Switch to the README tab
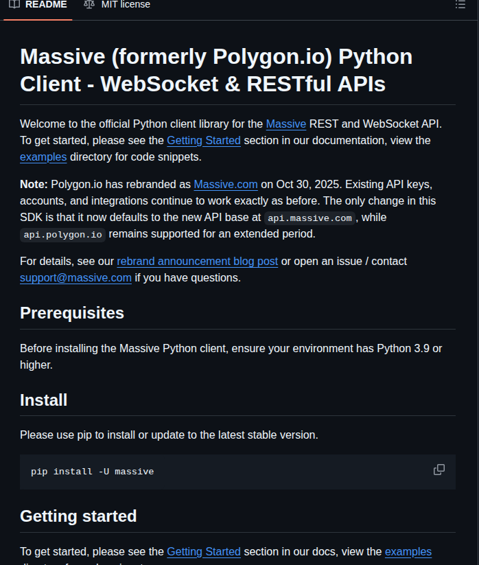 click(x=38, y=5)
